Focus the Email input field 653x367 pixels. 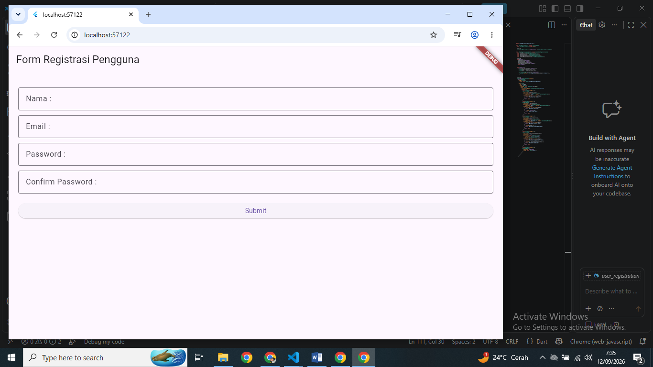(x=256, y=127)
